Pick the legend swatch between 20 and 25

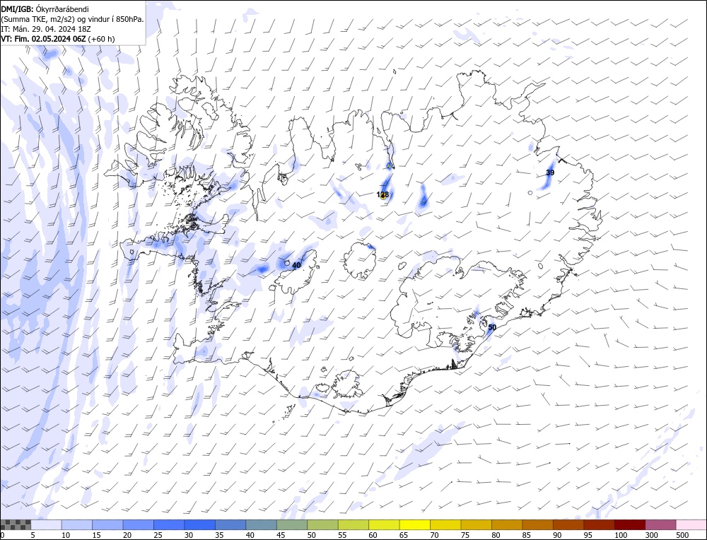(x=139, y=524)
